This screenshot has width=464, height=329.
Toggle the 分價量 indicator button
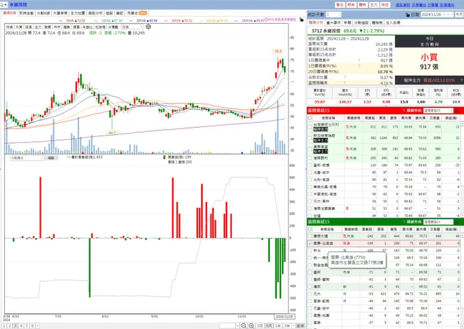click(x=113, y=27)
